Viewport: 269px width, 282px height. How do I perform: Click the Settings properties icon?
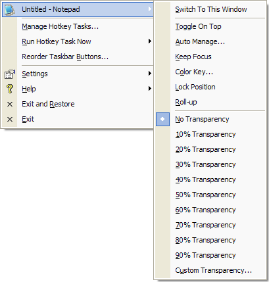(x=10, y=74)
